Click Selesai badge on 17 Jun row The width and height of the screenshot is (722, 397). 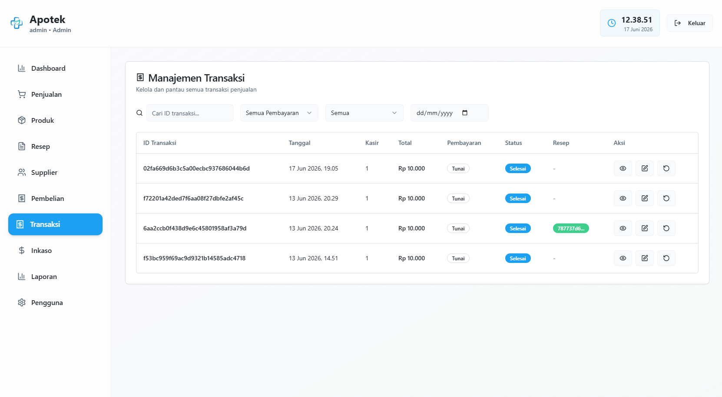(x=518, y=168)
